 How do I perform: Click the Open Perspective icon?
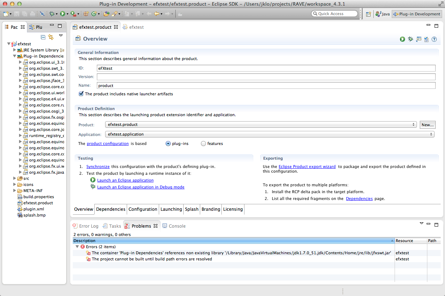[x=368, y=14]
